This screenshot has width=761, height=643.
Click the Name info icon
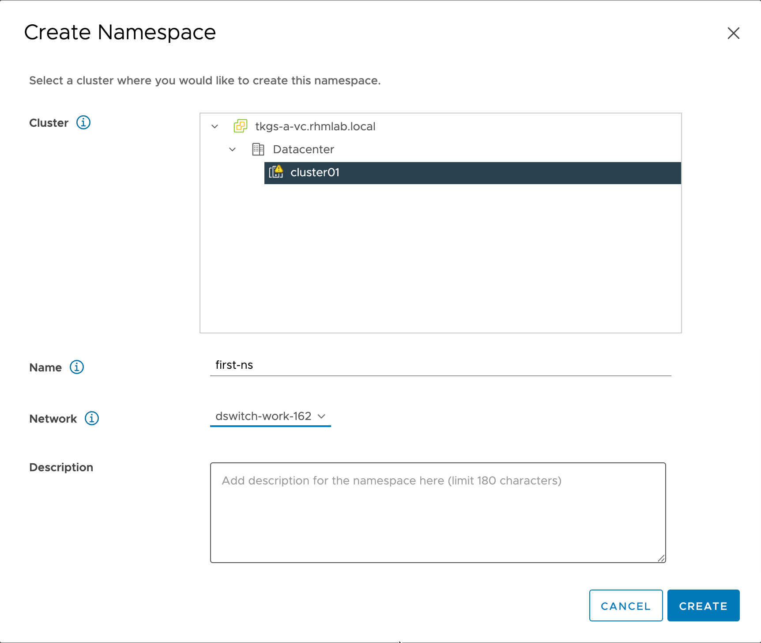coord(77,367)
